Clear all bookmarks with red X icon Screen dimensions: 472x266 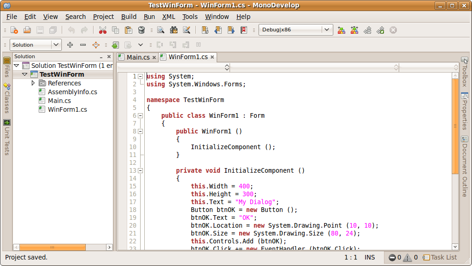click(x=244, y=30)
